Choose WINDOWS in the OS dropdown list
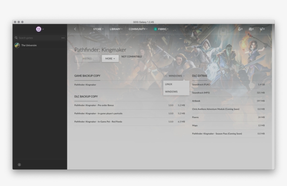 click(171, 92)
